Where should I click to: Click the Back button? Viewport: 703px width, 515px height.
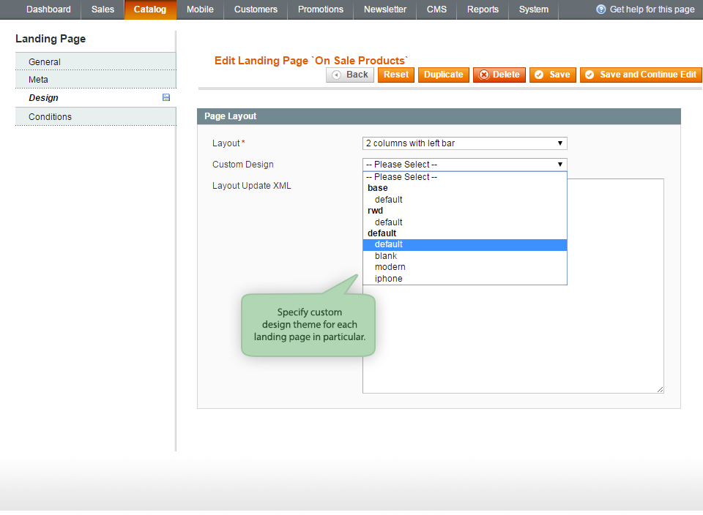click(x=350, y=75)
